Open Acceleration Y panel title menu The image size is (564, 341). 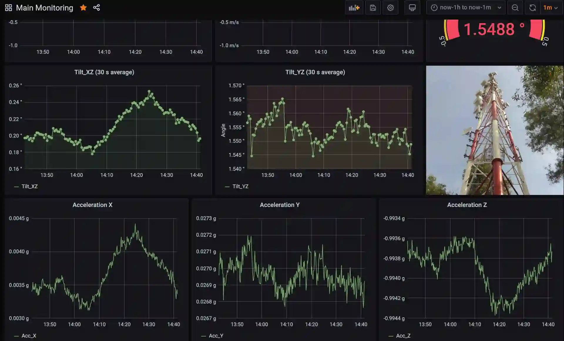(x=279, y=205)
